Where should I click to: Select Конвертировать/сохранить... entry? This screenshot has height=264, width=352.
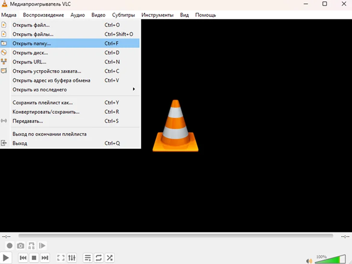(x=70, y=112)
